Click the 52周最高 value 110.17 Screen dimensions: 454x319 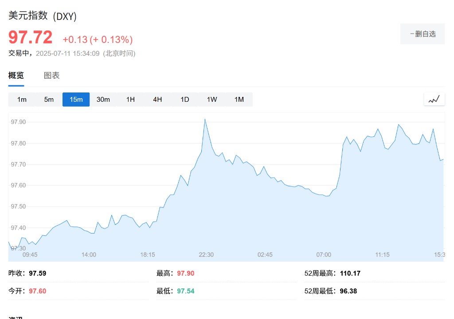click(350, 273)
